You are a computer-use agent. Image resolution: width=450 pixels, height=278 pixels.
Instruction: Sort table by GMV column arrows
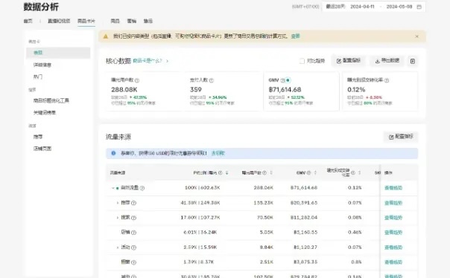point(315,172)
